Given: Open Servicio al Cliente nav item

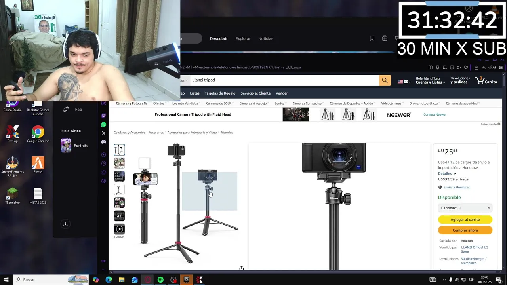Looking at the screenshot, I should 255,93.
